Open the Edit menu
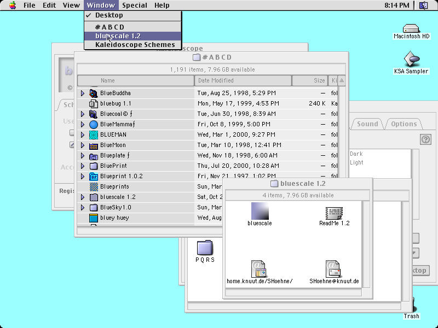The height and width of the screenshot is (328, 438). (49, 5)
